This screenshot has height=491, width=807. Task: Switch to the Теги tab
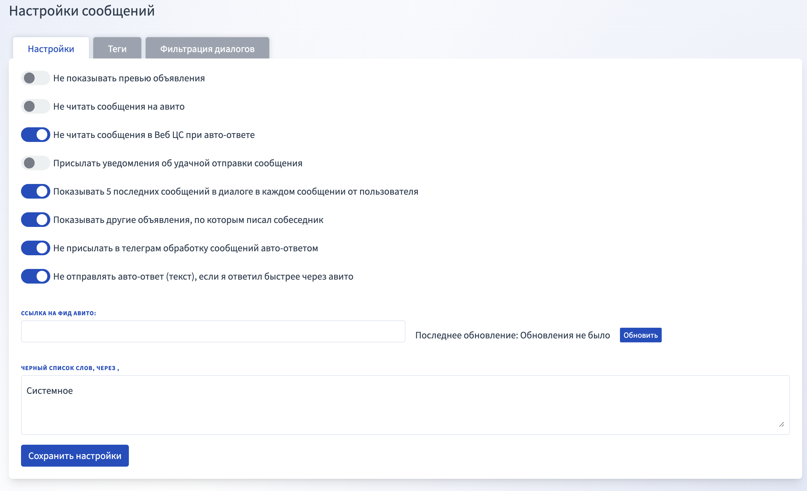coord(117,48)
